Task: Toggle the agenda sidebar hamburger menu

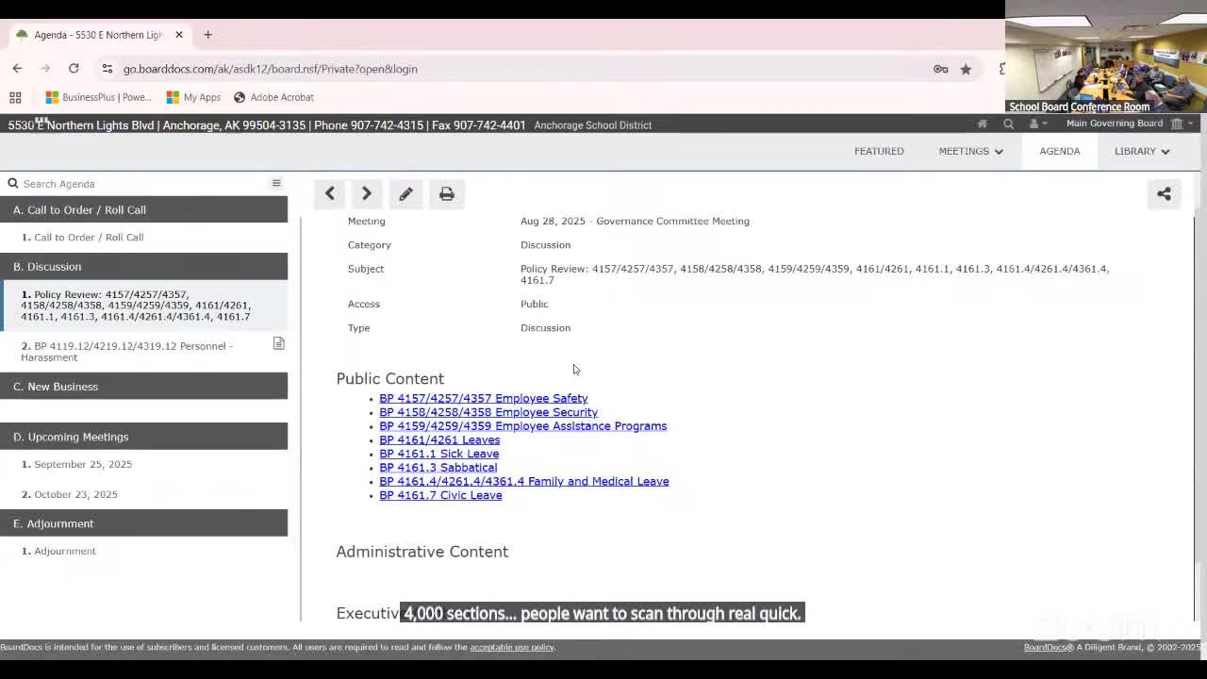Action: 276,183
